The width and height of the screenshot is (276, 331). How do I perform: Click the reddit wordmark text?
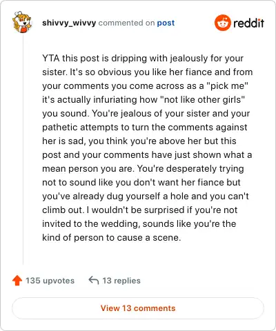tap(248, 23)
